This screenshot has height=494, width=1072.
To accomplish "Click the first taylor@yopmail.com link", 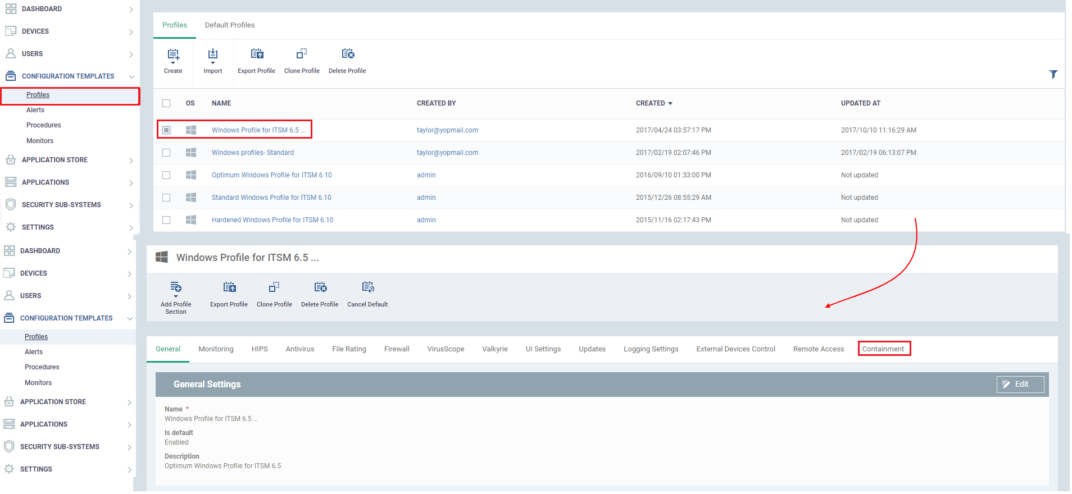I will coord(448,130).
